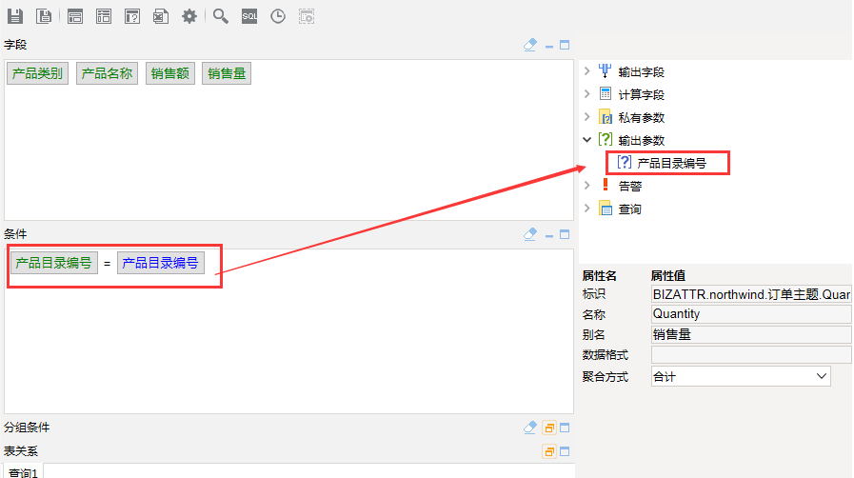Viewport: 854px width, 478px height.
Task: Select 私有参数 tree item
Action: (641, 117)
